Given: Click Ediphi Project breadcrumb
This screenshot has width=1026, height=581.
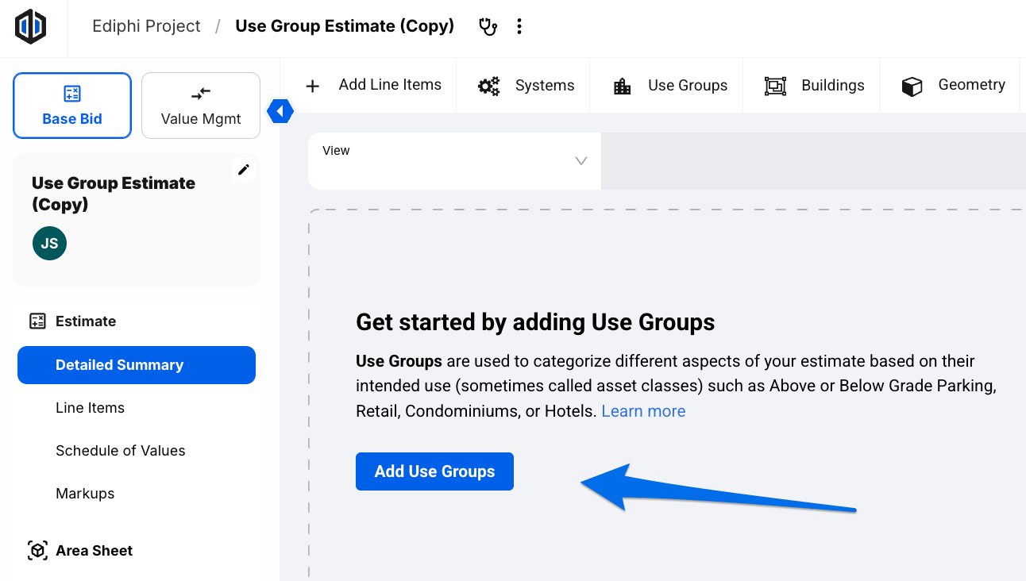Looking at the screenshot, I should coord(146,26).
